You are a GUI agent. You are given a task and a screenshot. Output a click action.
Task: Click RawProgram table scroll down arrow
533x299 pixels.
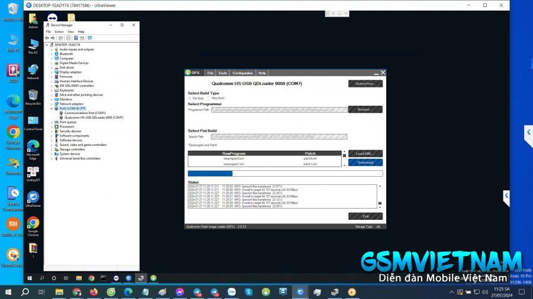pyautogui.click(x=344, y=165)
